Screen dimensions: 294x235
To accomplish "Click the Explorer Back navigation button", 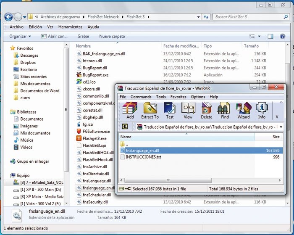I will pos(8,17).
